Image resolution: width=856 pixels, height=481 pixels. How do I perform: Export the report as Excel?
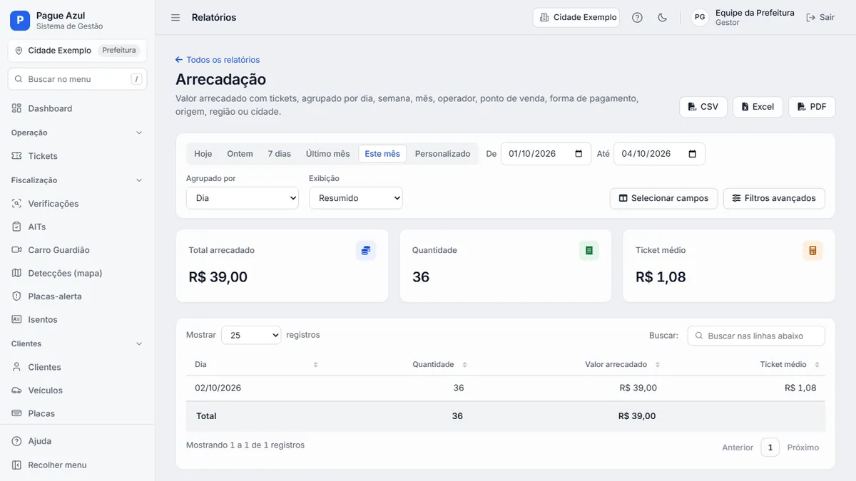(x=758, y=107)
